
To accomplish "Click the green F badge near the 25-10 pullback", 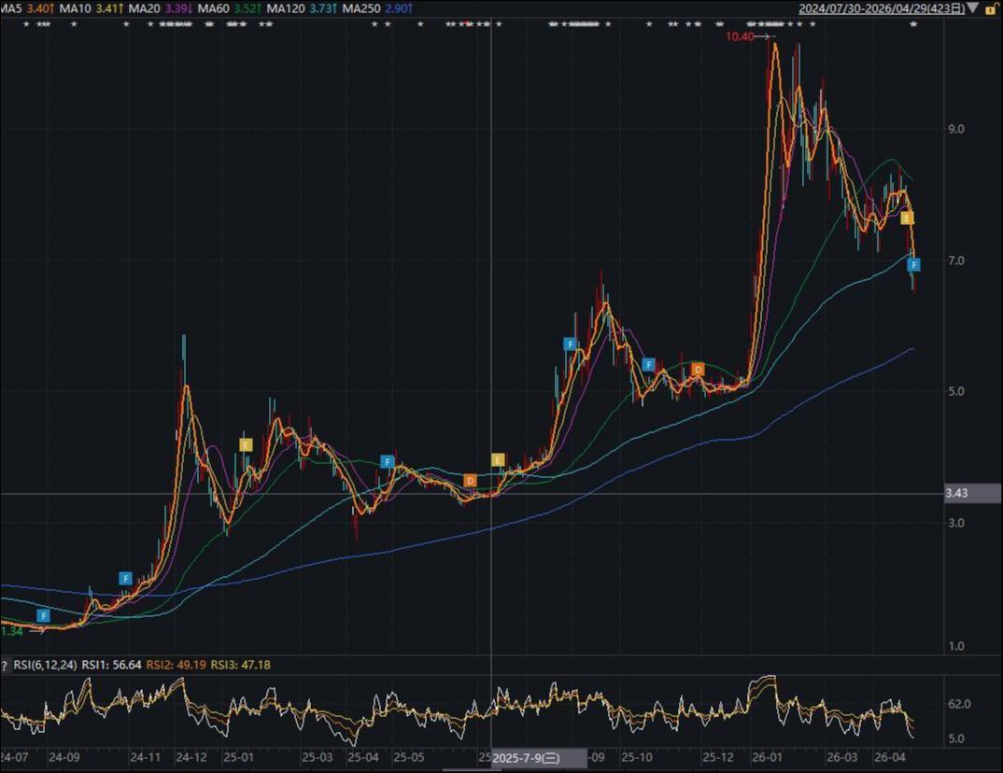I will click(x=648, y=364).
